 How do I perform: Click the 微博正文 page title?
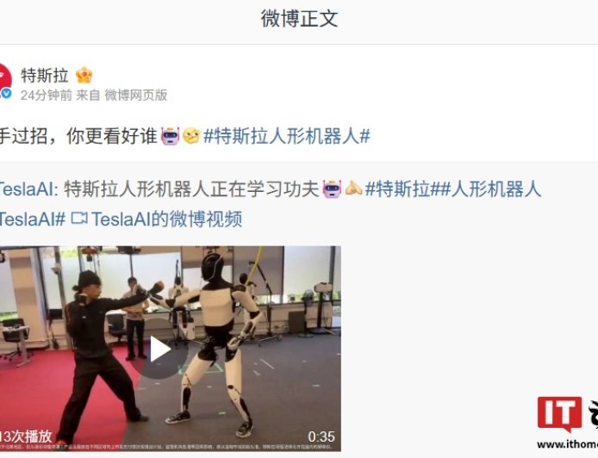[x=299, y=18]
